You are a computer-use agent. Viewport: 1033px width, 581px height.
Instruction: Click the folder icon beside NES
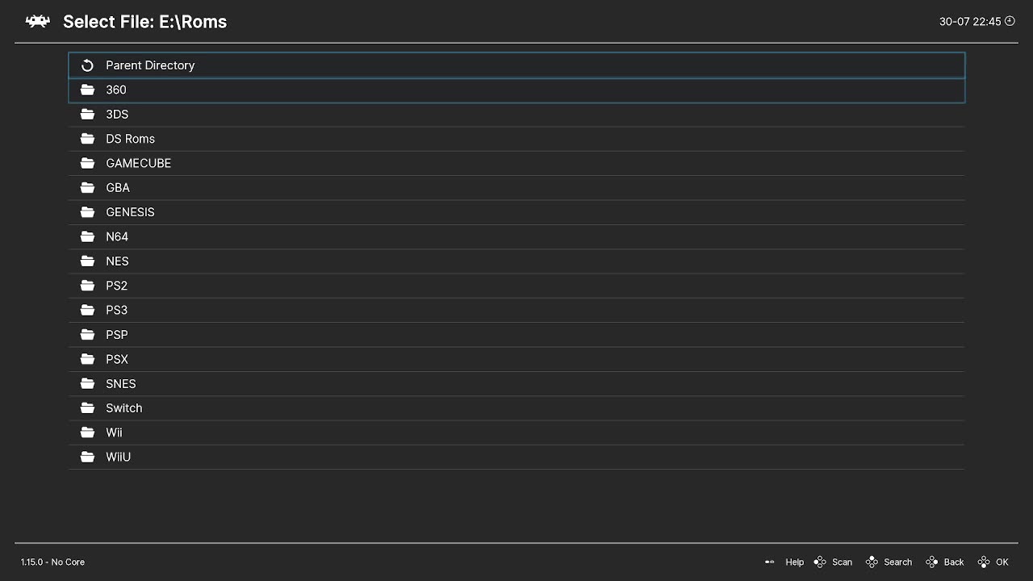click(x=87, y=261)
